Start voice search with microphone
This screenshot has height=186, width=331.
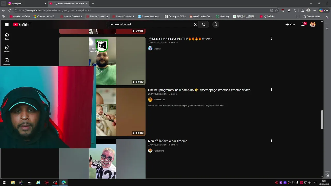tap(216, 24)
